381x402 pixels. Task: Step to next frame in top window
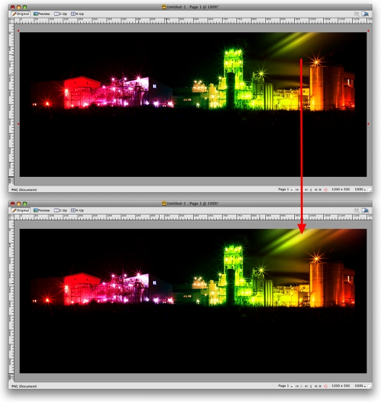(x=320, y=190)
